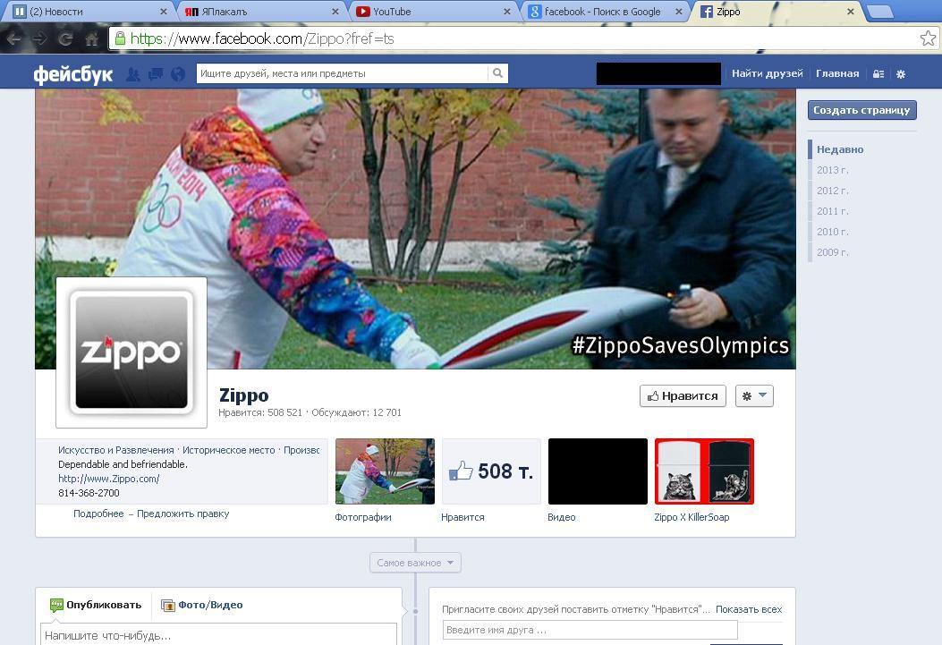Close the Новости tab
Screen dimensions: 942x645
(x=164, y=12)
